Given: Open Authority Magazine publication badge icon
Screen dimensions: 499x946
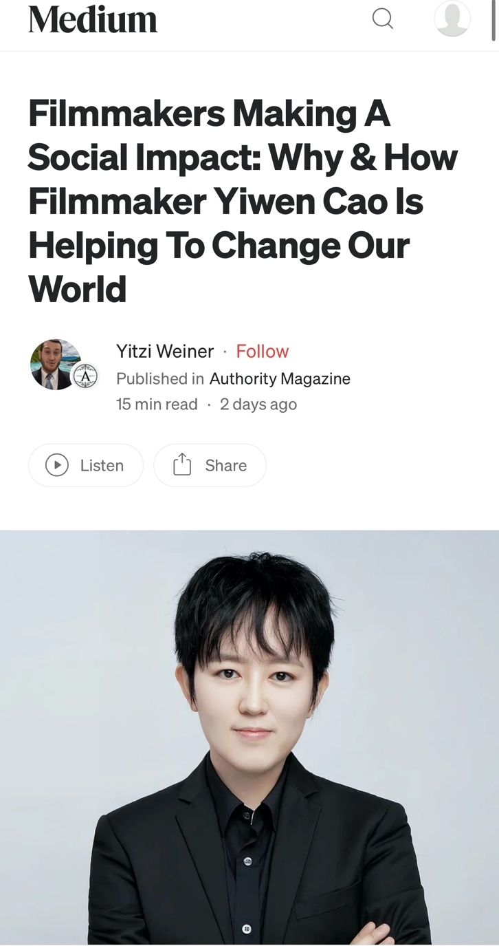Looking at the screenshot, I should [x=86, y=377].
